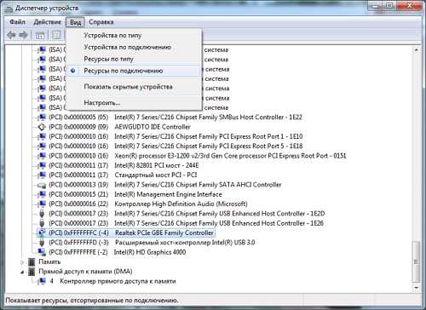The width and height of the screenshot is (426, 310).
Task: Select Прямой доступ к памяти (DMA) label
Action: point(85,272)
